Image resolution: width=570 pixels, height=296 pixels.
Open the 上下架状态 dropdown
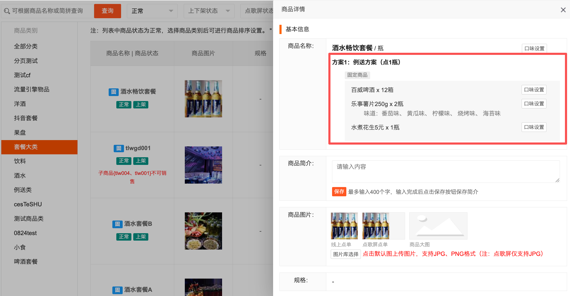coord(209,11)
